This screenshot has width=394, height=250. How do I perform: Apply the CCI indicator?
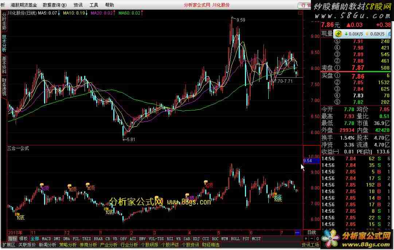(206, 239)
